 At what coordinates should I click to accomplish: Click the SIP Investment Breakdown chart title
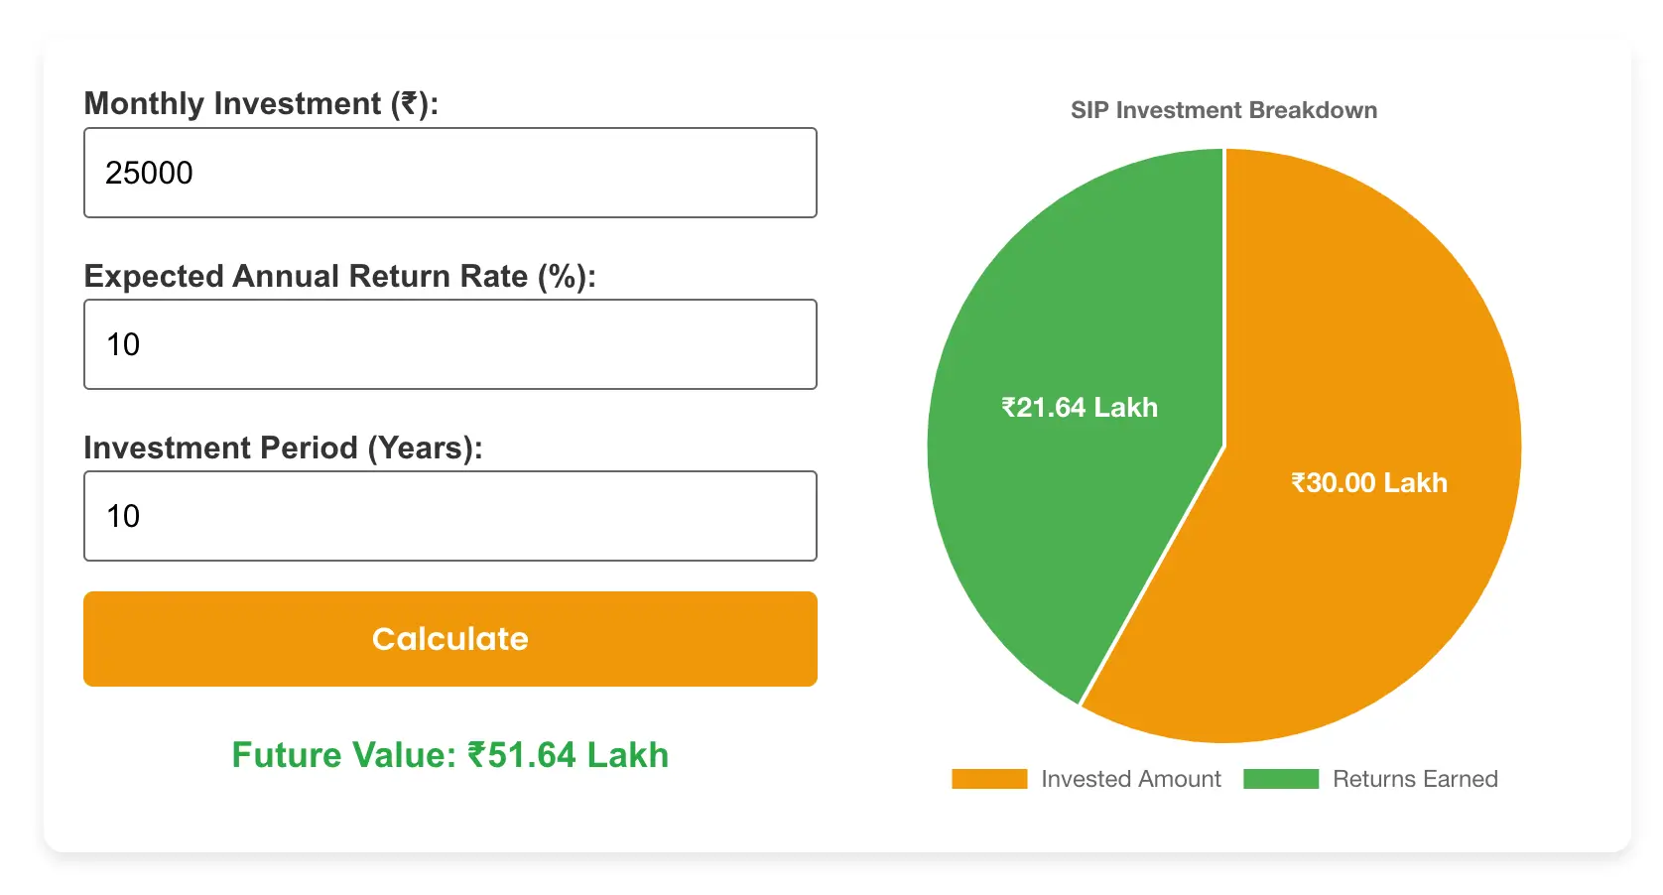tap(1222, 110)
